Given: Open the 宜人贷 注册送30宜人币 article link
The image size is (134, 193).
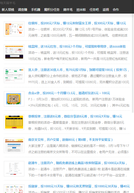Looking at the screenshot, I should (x=79, y=70).
